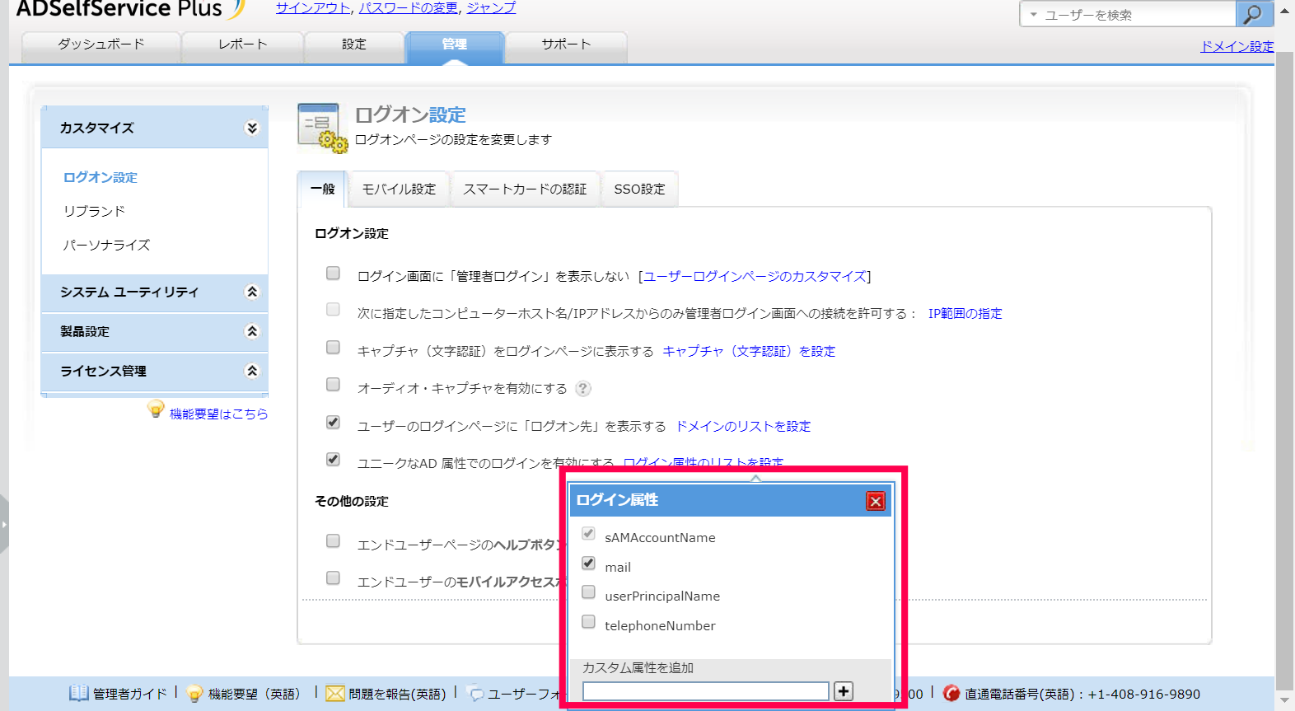This screenshot has height=711, width=1295.
Task: Toggle 「管理者ログイン」を表示しない checkbox
Action: pos(333,274)
